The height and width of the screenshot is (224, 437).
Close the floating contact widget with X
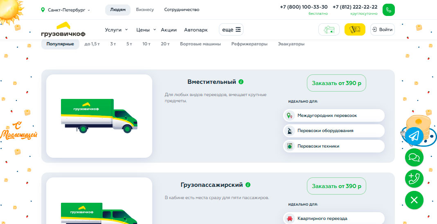tap(414, 200)
